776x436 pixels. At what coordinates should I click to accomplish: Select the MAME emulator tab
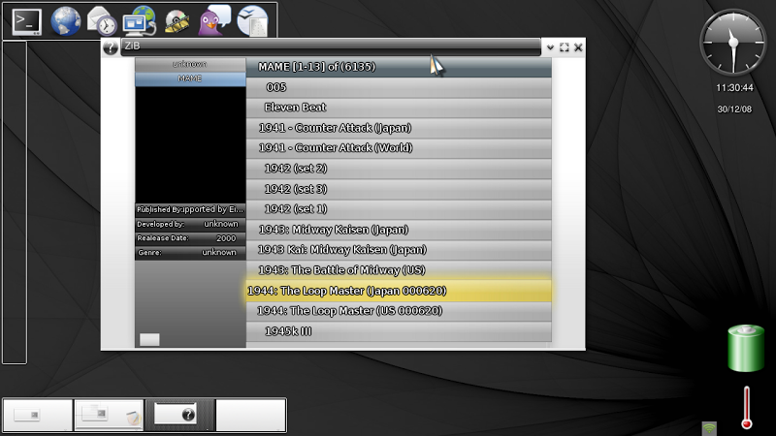[190, 78]
